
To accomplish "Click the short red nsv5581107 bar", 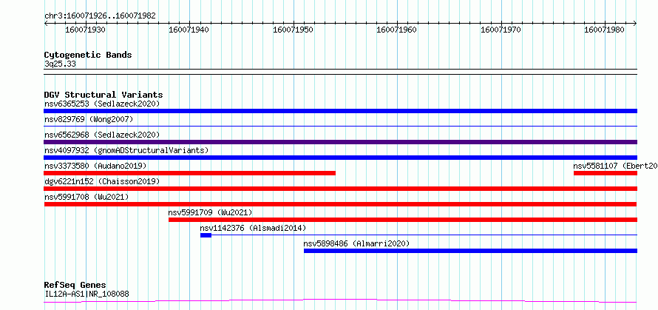I will [x=605, y=173].
